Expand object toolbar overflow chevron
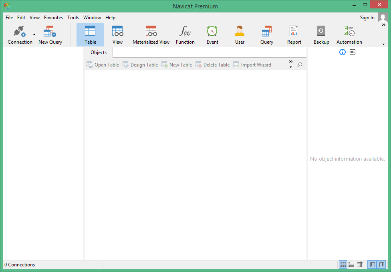391x272 pixels. point(290,62)
